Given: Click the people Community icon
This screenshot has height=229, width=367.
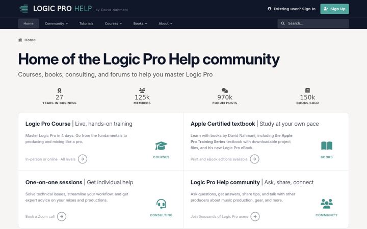Looking at the screenshot, I should (x=327, y=204).
